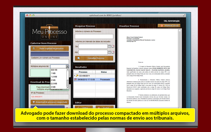The width and height of the screenshot is (211, 132).
Task: Open the calendar picker for the Até date
Action: point(110,52)
